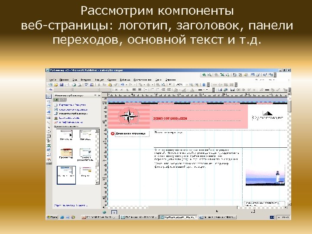Click the Spelling check icon
The image size is (312, 234).
86,85
